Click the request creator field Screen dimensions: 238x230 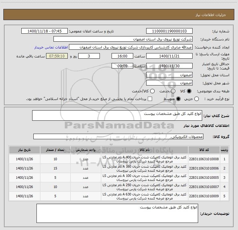coord(131,47)
